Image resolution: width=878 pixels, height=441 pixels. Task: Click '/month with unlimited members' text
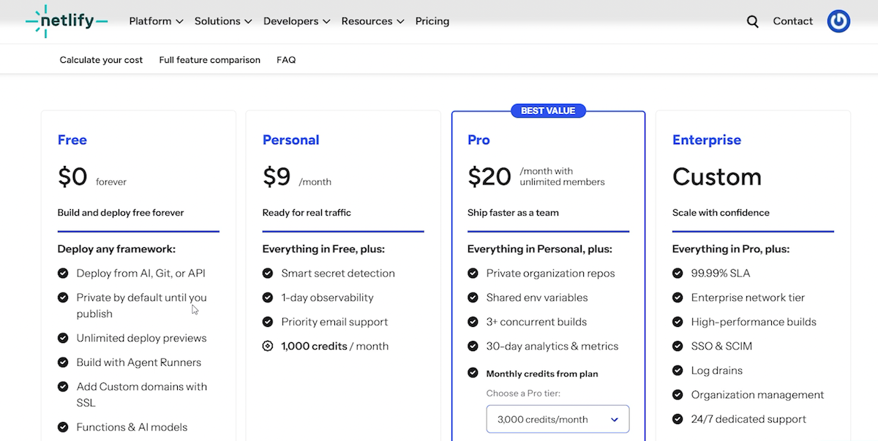point(562,176)
